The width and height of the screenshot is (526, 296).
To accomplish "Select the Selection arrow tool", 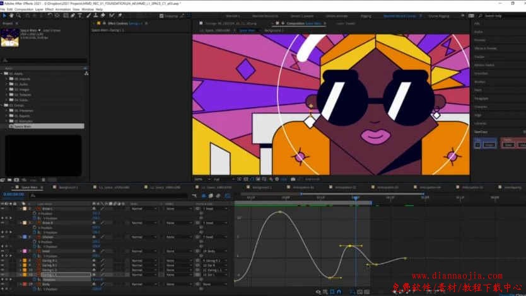I will click(x=3, y=16).
